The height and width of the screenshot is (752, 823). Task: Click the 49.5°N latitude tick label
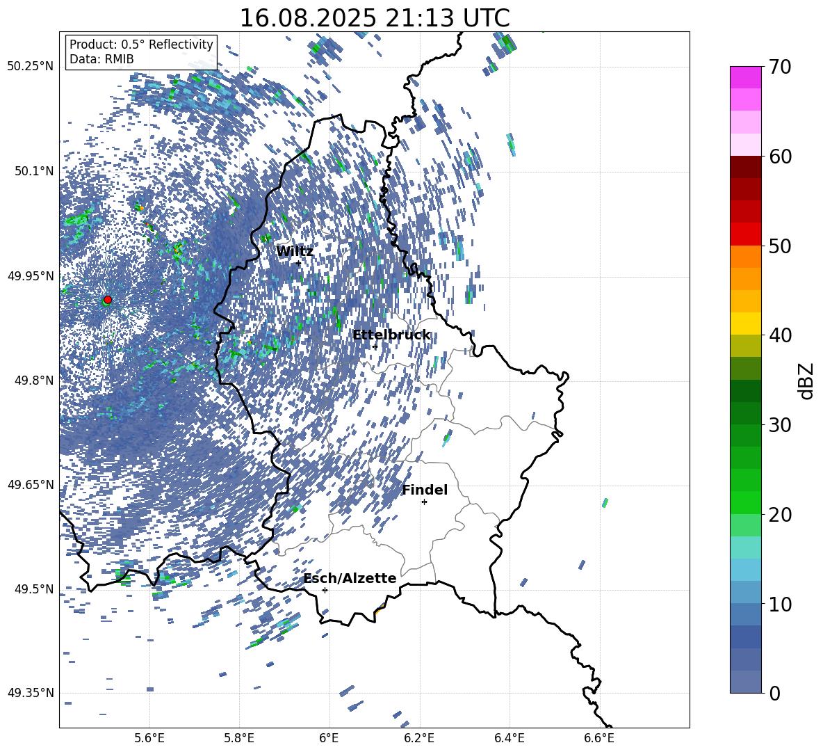click(x=34, y=589)
